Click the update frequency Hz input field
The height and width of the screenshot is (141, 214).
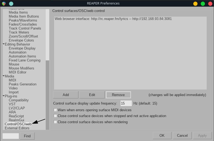(126, 103)
